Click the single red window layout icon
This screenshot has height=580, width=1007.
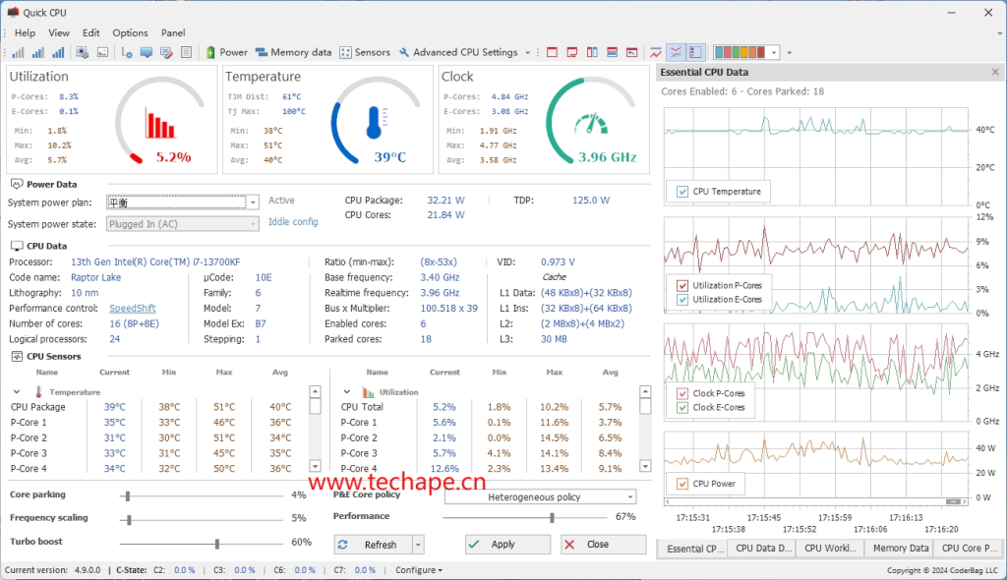pos(552,53)
